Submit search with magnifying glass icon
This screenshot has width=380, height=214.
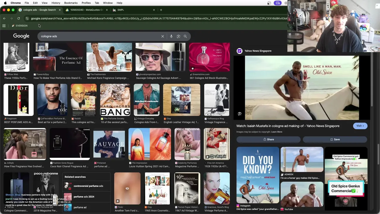point(185,36)
